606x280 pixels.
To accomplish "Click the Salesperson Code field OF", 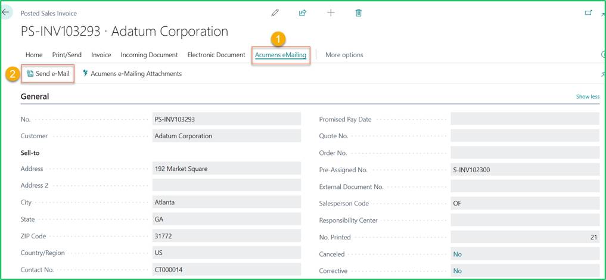I will 525,203.
